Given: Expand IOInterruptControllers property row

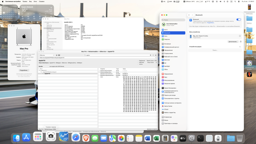Looking at the screenshot, I should (99, 70).
